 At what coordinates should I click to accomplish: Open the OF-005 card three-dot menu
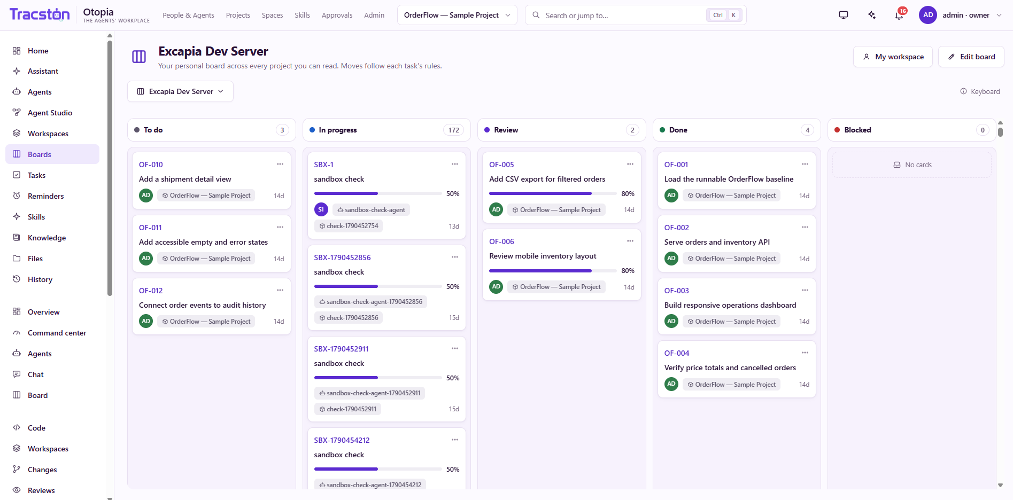[630, 164]
